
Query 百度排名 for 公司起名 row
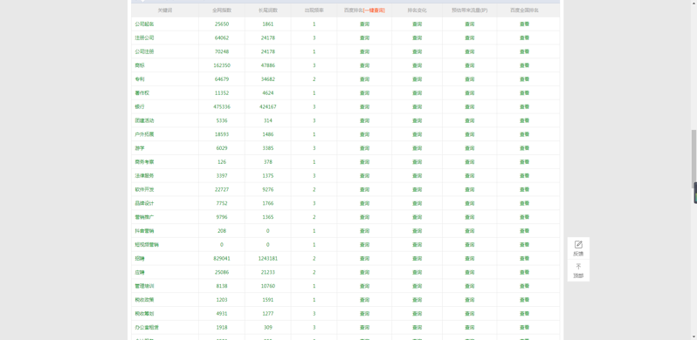click(364, 24)
